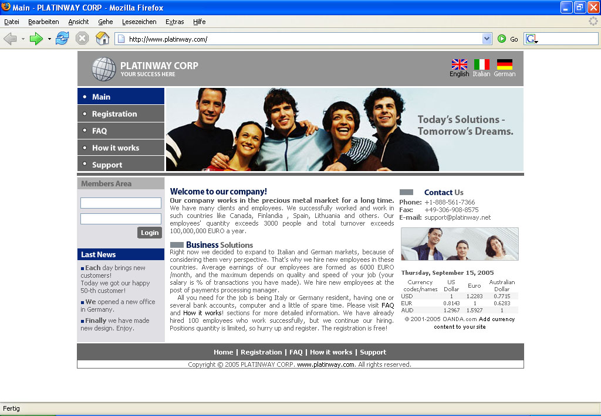Click the Last News header
This screenshot has height=416, width=601.
click(x=121, y=254)
